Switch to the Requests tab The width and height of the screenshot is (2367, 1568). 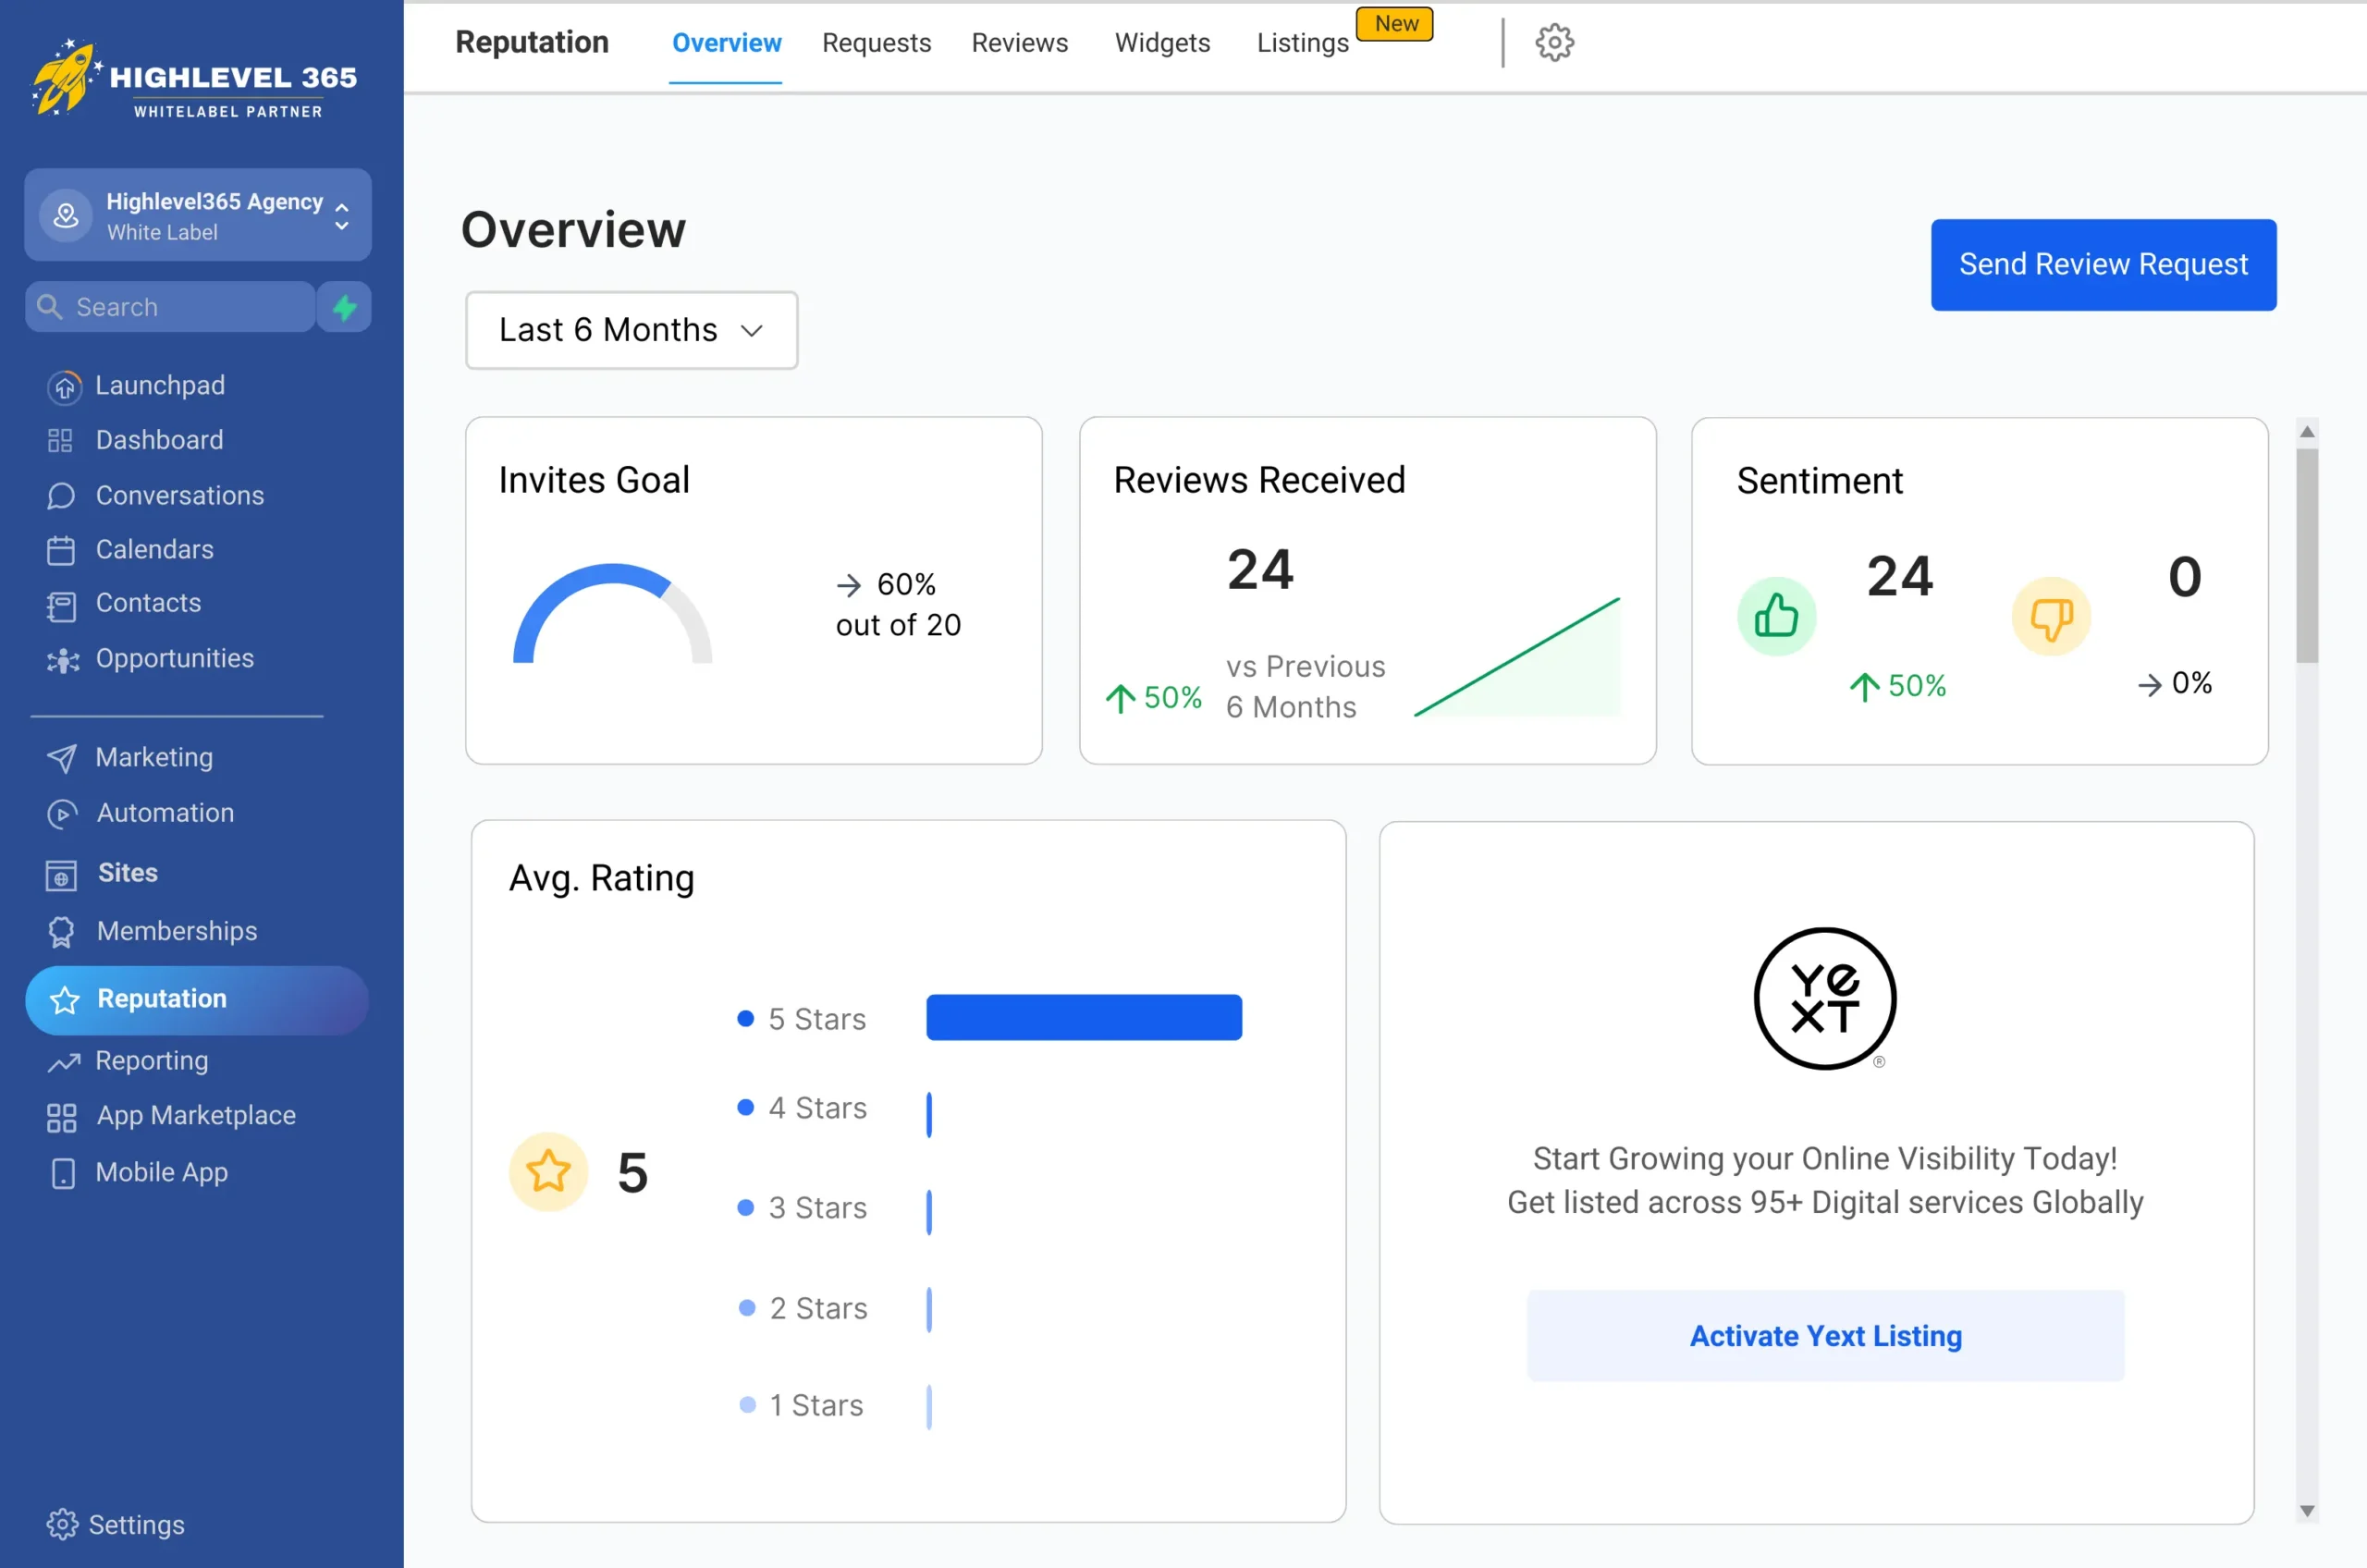pos(876,43)
